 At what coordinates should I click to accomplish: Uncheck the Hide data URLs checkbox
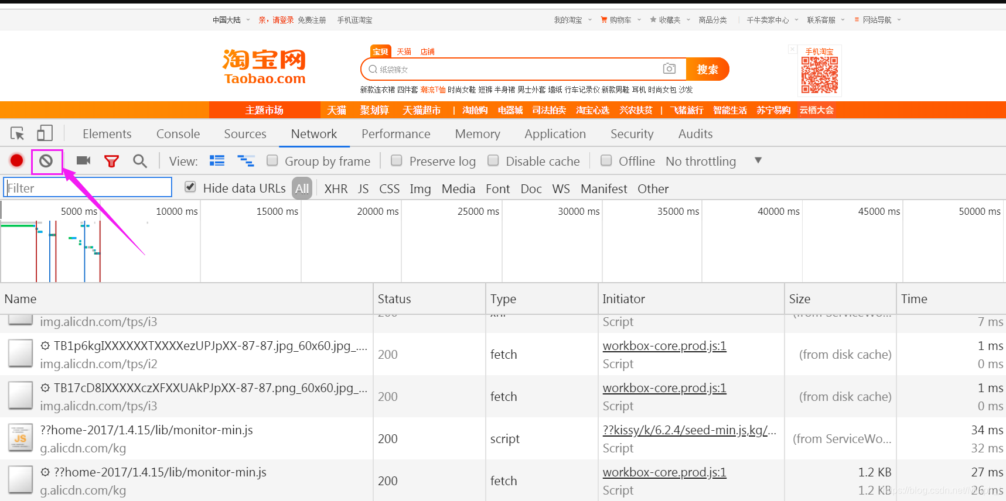coord(190,187)
